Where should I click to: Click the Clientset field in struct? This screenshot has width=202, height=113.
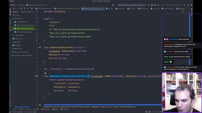(x=54, y=51)
